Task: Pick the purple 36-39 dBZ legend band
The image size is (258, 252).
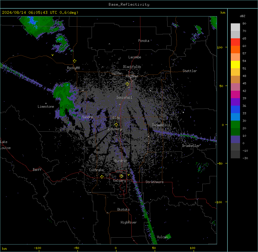Action: 235,102
